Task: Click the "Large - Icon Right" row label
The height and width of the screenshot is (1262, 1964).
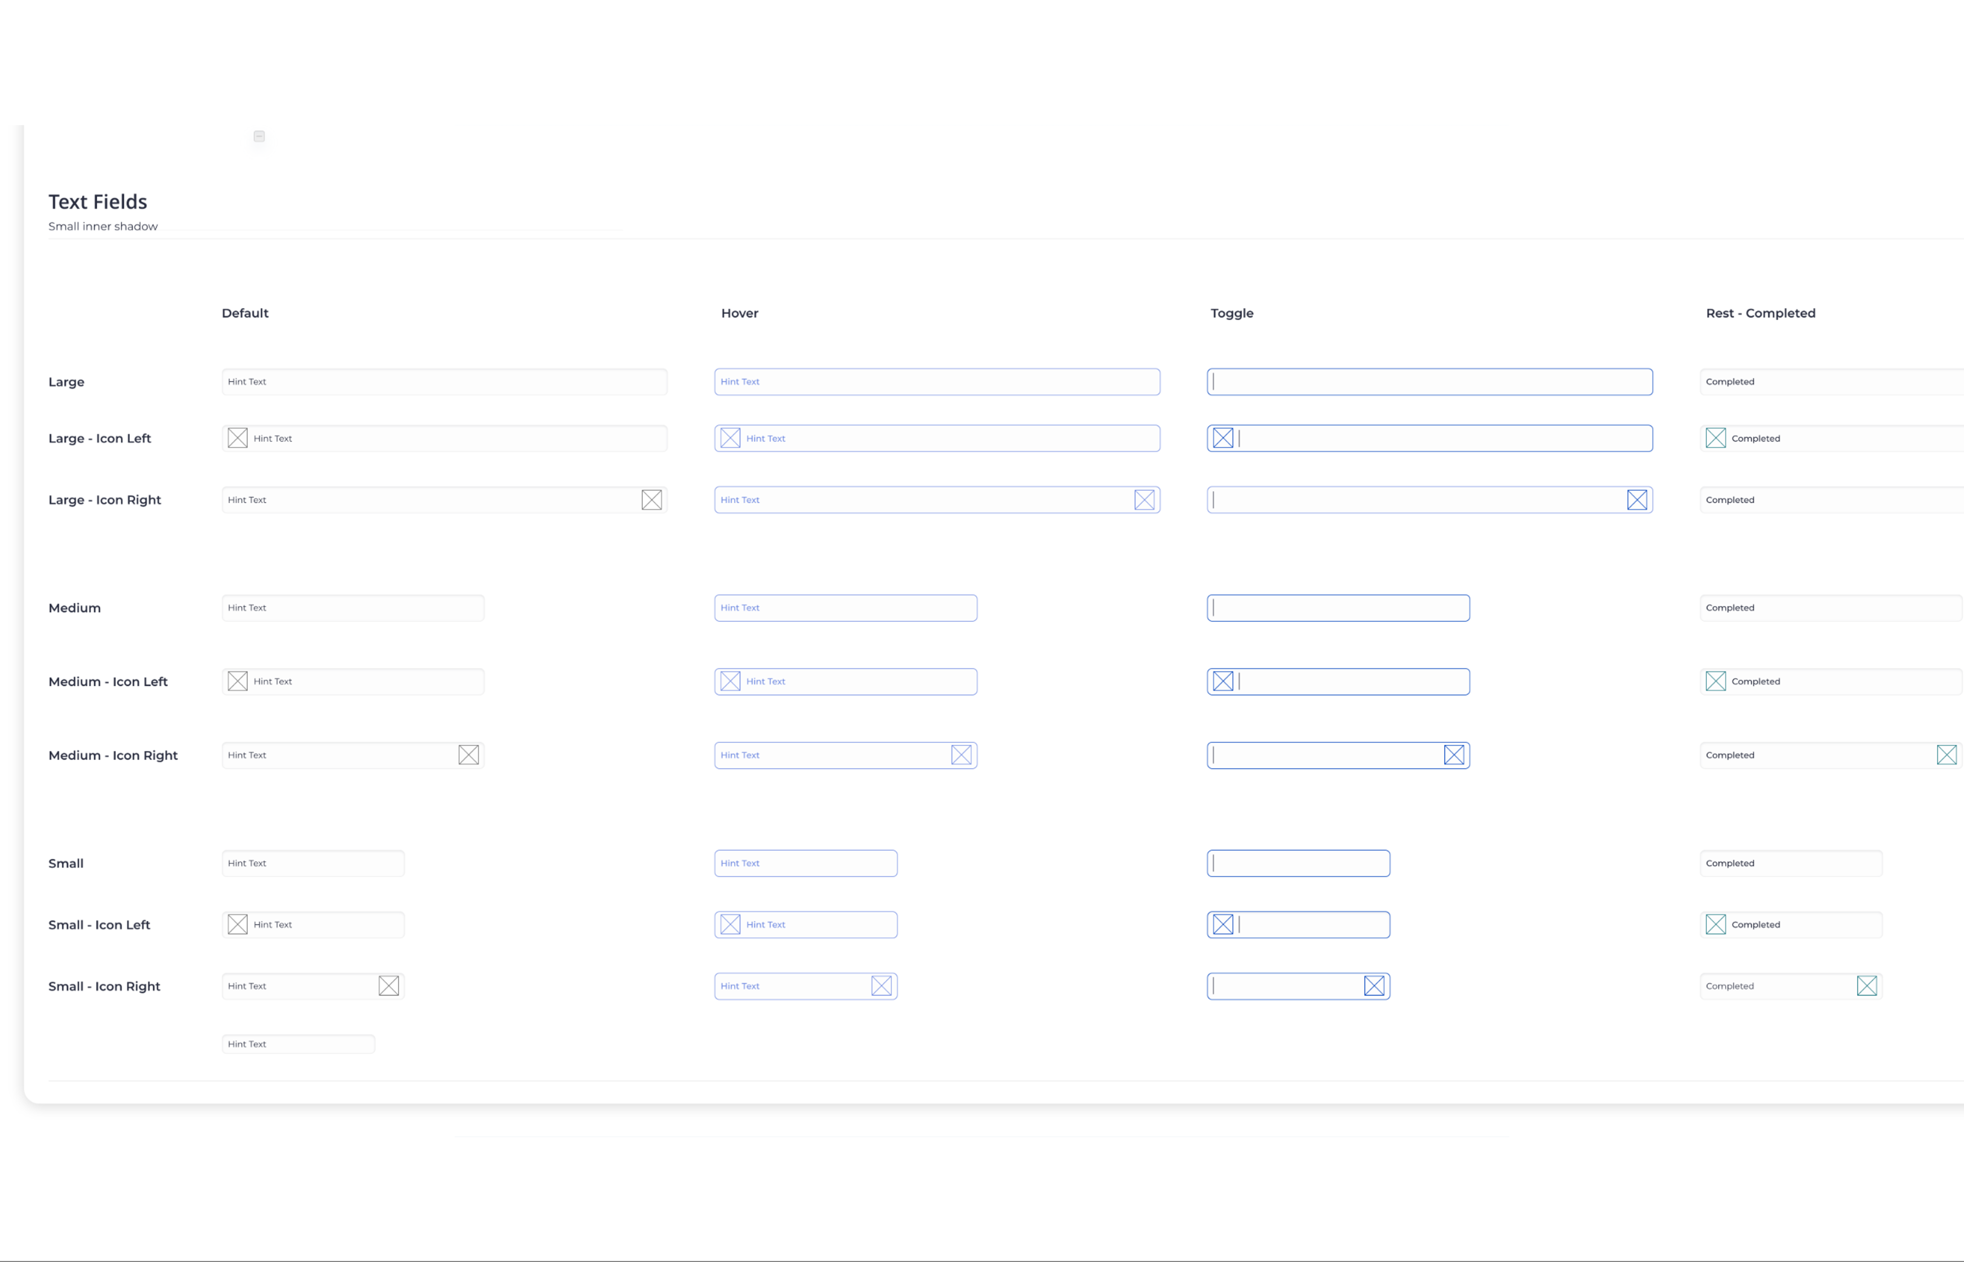Action: click(x=105, y=501)
